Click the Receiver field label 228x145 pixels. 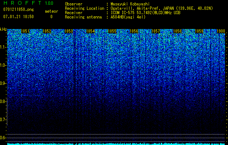[74, 13]
